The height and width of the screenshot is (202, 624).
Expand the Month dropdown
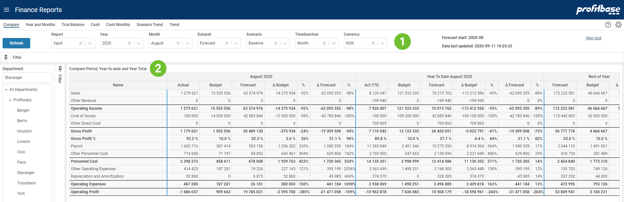point(188,43)
